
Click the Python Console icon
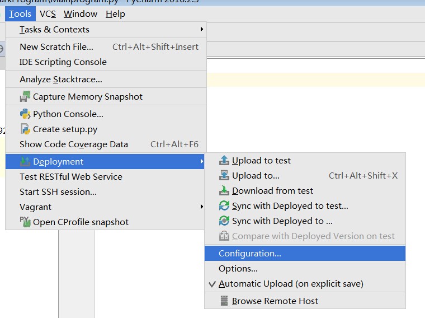[25, 114]
